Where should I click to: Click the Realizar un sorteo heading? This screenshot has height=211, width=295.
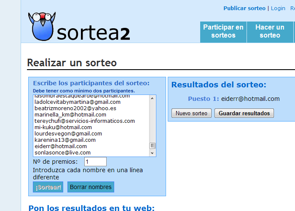pos(72,62)
